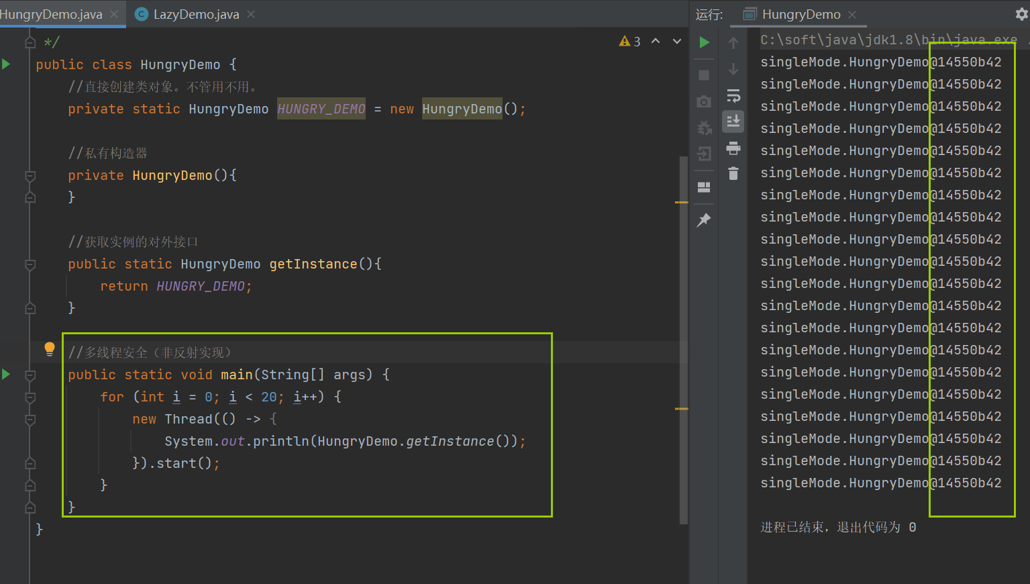Click the '运行:' panel label
This screenshot has height=584, width=1030.
(x=709, y=15)
